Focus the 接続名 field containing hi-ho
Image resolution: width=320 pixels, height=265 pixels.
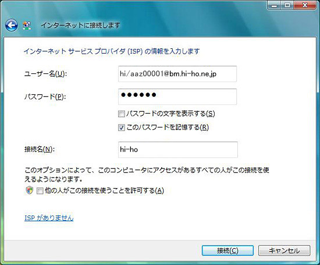(178, 150)
